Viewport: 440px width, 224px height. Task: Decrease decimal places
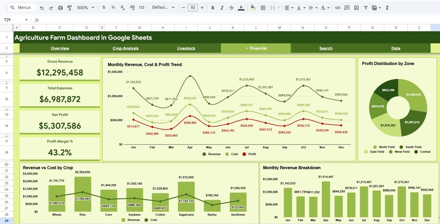point(122,7)
